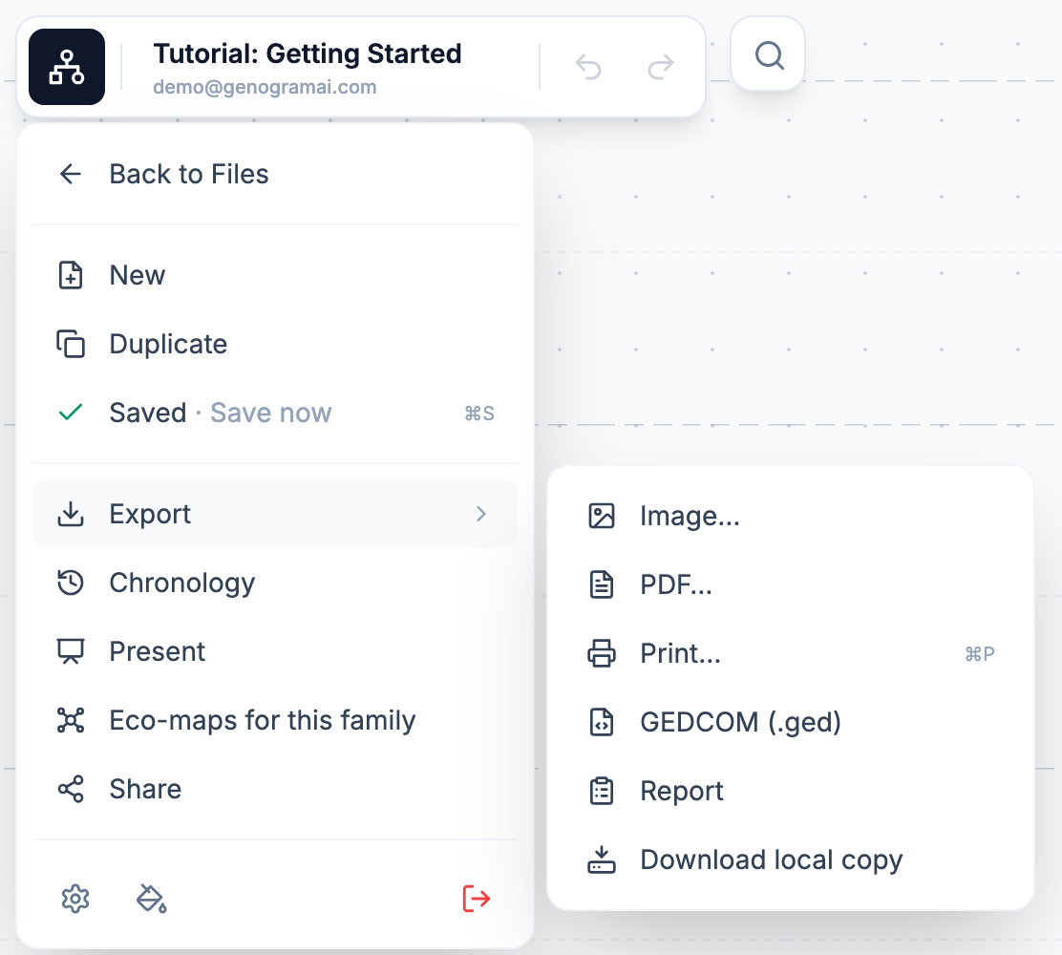Click the printer icon

(x=602, y=653)
